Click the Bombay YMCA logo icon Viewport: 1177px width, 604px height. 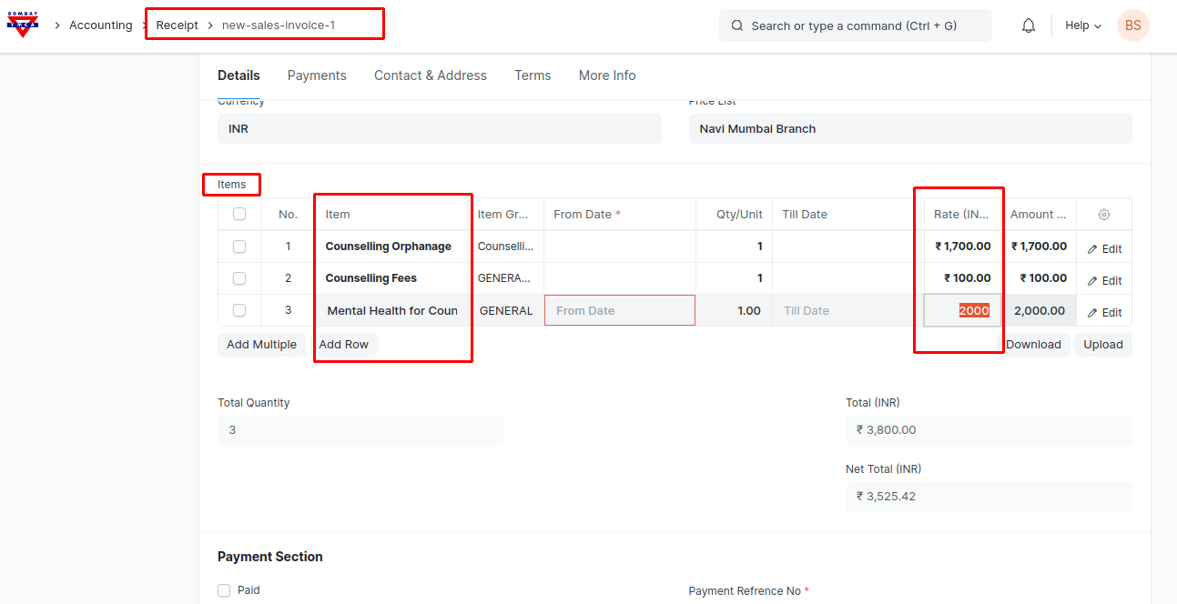click(23, 25)
